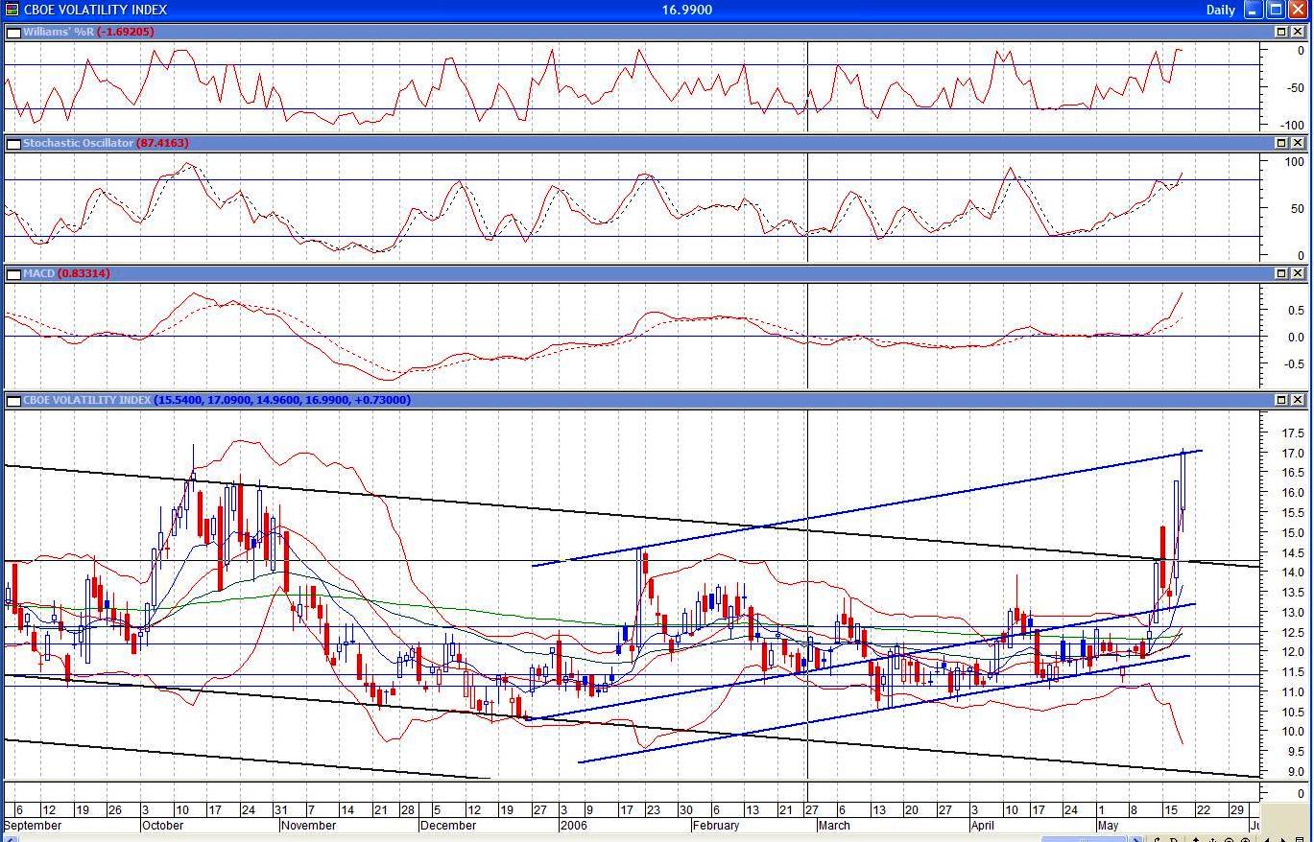Select the Williams' %R panel title
Viewport: 1314px width, 842px height.
[59, 33]
